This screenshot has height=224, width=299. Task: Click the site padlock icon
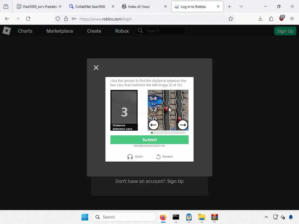pos(66,19)
